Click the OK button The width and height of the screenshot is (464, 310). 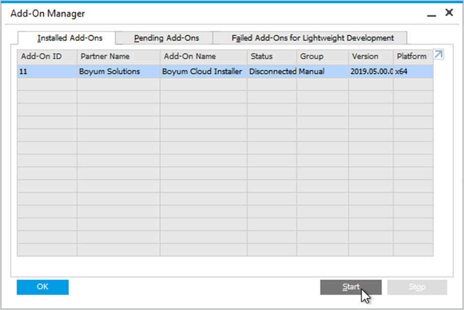(x=43, y=287)
